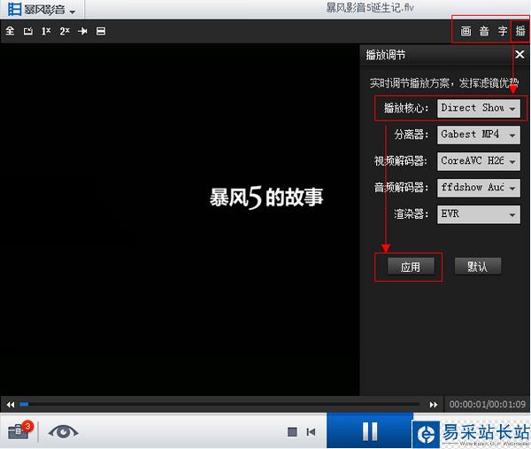Click the 默认 default button
Screen dimensions: 531x449
tap(478, 267)
